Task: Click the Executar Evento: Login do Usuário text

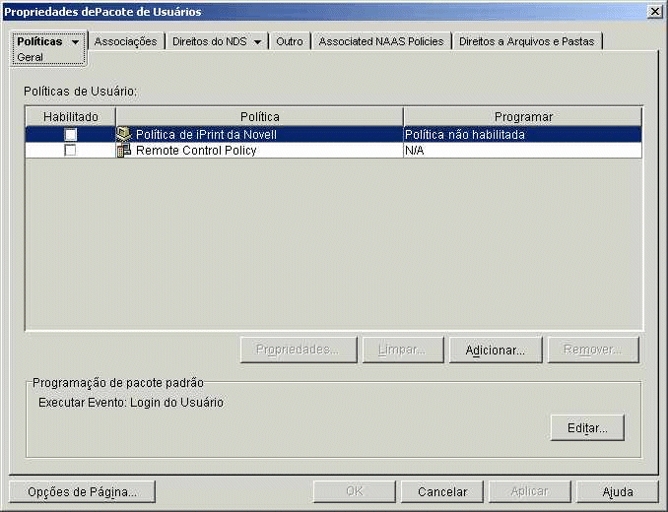Action: coord(131,403)
